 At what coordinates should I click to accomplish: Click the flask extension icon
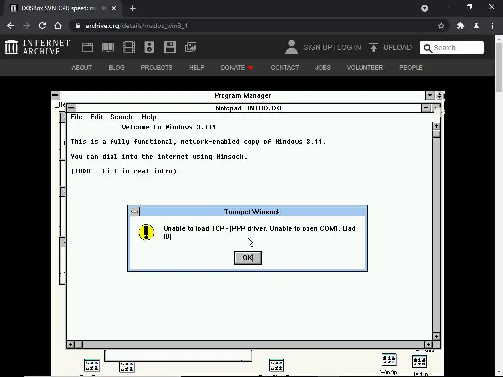tap(476, 26)
